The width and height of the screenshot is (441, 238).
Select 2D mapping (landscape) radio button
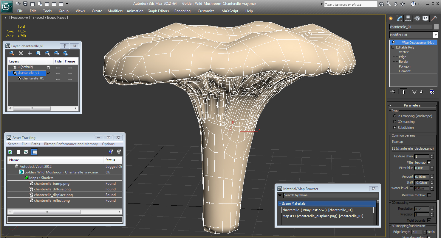click(395, 116)
